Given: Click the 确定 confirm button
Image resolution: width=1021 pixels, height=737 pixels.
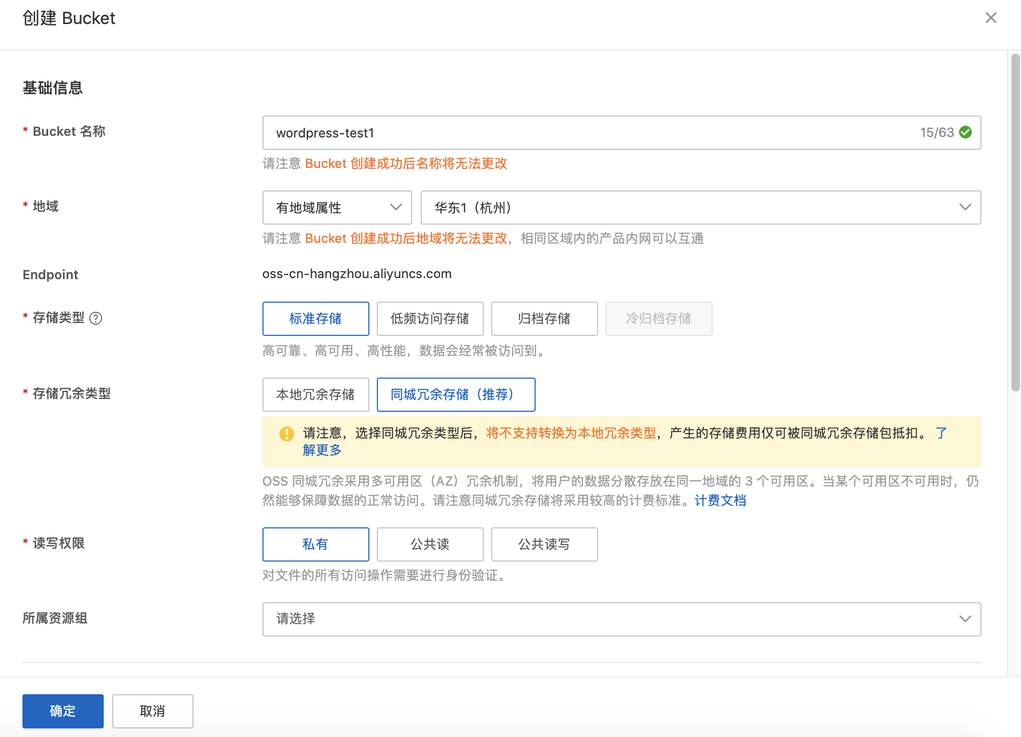Looking at the screenshot, I should (x=63, y=711).
